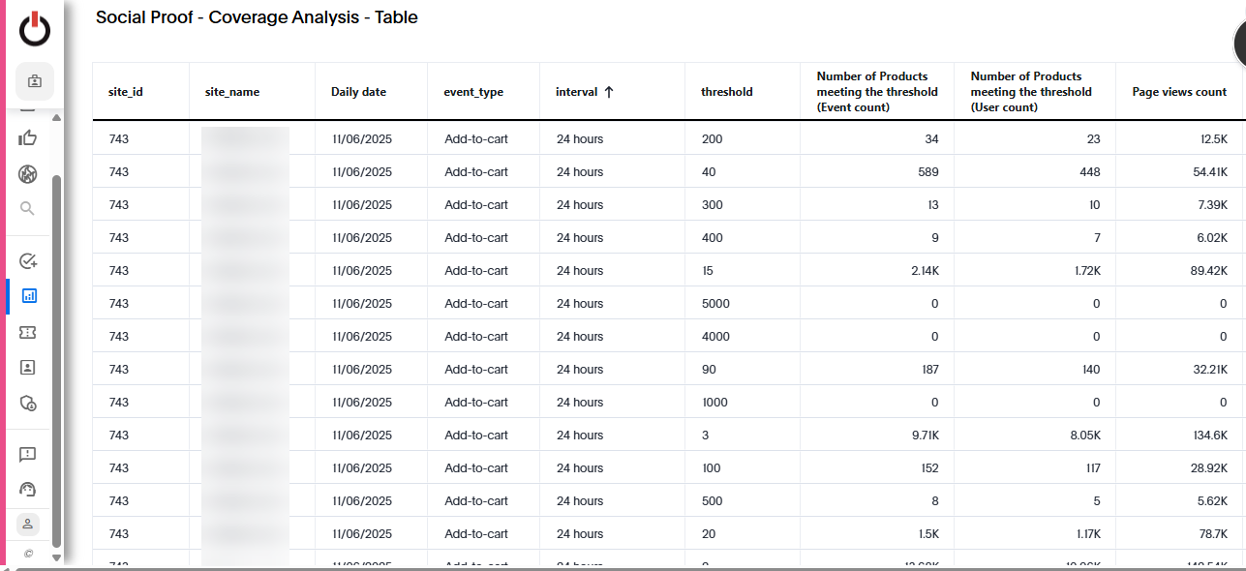Sort table by threshold column header
This screenshot has height=571, width=1246.
[x=726, y=92]
